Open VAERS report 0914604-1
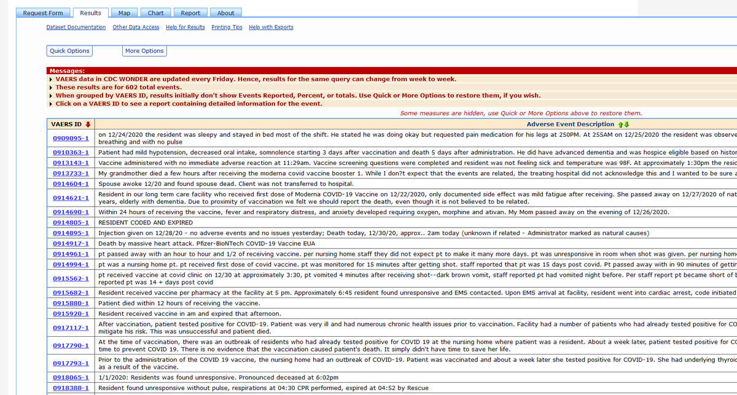737x395 pixels. coord(71,184)
